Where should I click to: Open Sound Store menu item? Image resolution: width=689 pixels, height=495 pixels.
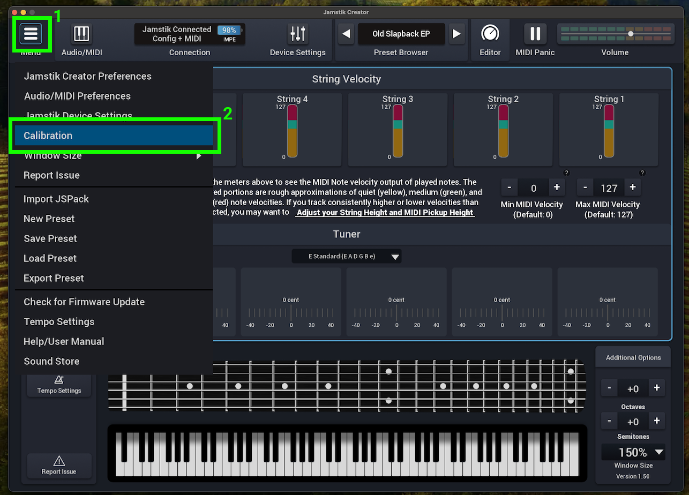click(x=114, y=361)
